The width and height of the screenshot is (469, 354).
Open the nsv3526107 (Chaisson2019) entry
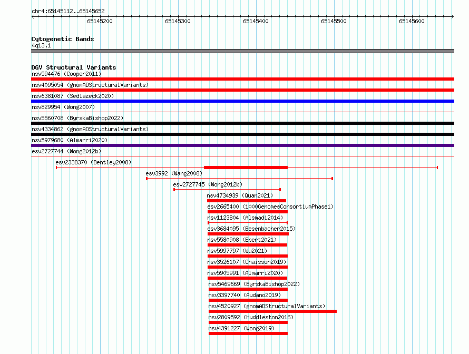pyautogui.click(x=247, y=262)
